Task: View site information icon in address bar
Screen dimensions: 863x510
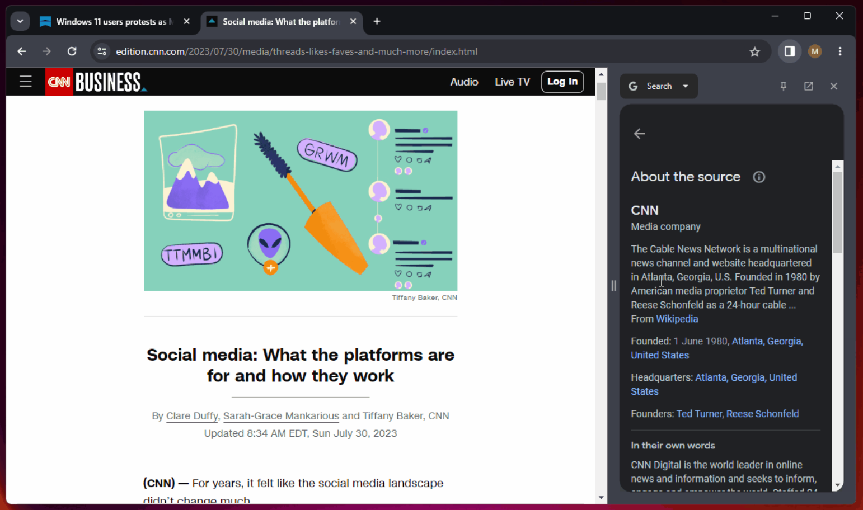Action: [102, 51]
